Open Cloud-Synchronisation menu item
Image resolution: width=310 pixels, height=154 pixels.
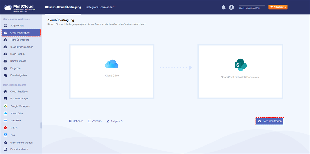[22, 47]
